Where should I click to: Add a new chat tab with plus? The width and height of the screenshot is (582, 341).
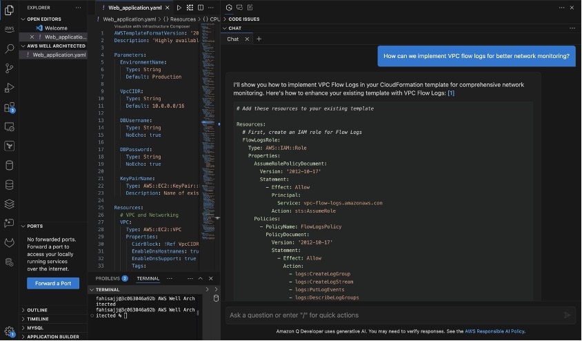click(x=259, y=39)
